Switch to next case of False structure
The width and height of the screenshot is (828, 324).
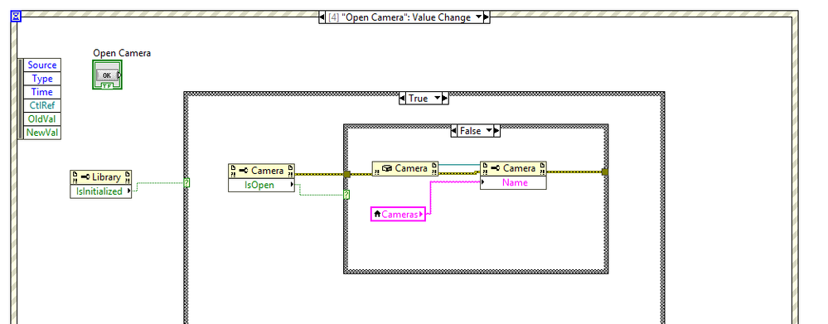tap(497, 131)
